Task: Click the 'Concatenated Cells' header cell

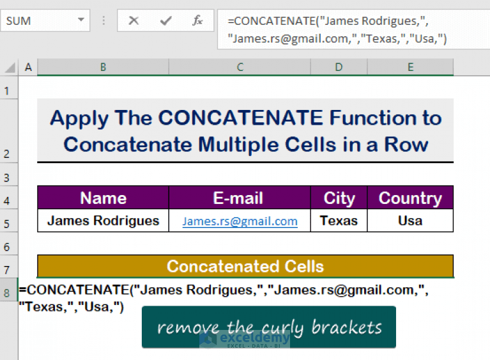Action: pos(245,266)
